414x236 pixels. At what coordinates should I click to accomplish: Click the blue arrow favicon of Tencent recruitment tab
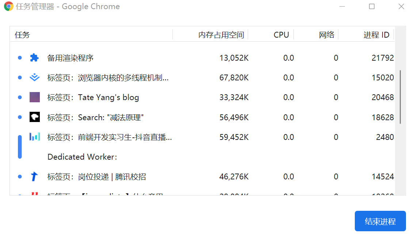click(34, 177)
